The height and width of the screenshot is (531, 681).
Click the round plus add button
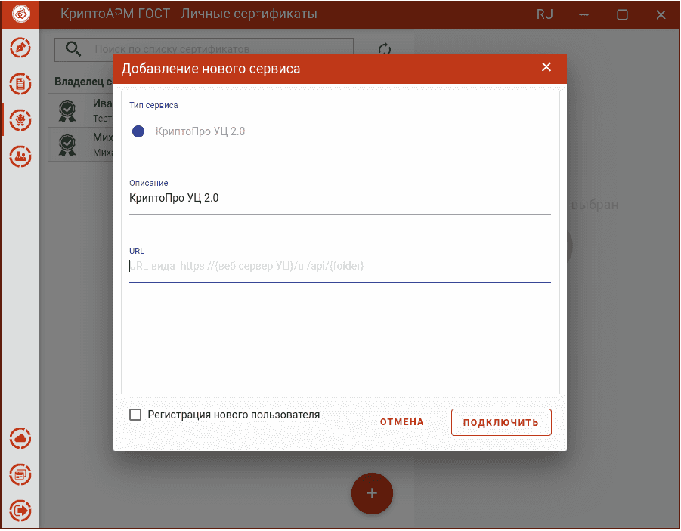372,494
